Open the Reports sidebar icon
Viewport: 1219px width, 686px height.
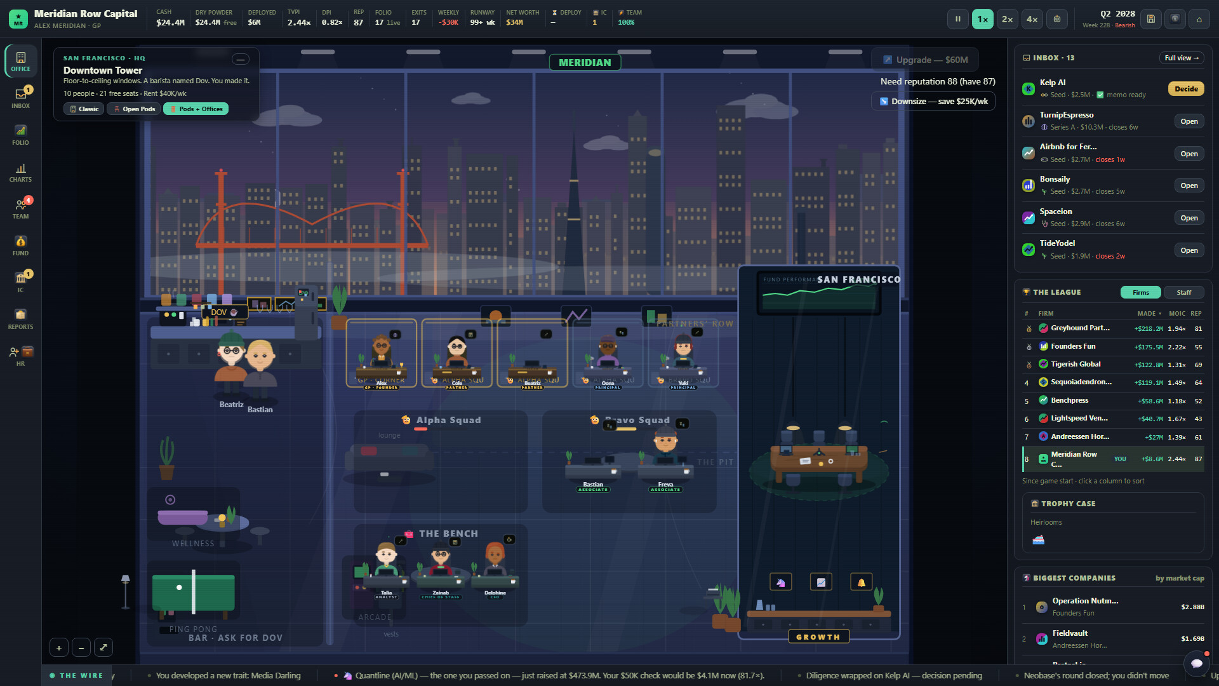coord(20,319)
